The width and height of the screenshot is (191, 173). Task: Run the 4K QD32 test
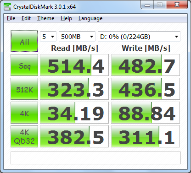[x=24, y=136]
